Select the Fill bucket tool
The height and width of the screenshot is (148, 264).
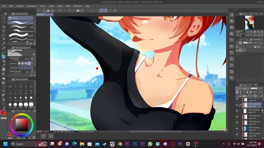click(x=3, y=78)
